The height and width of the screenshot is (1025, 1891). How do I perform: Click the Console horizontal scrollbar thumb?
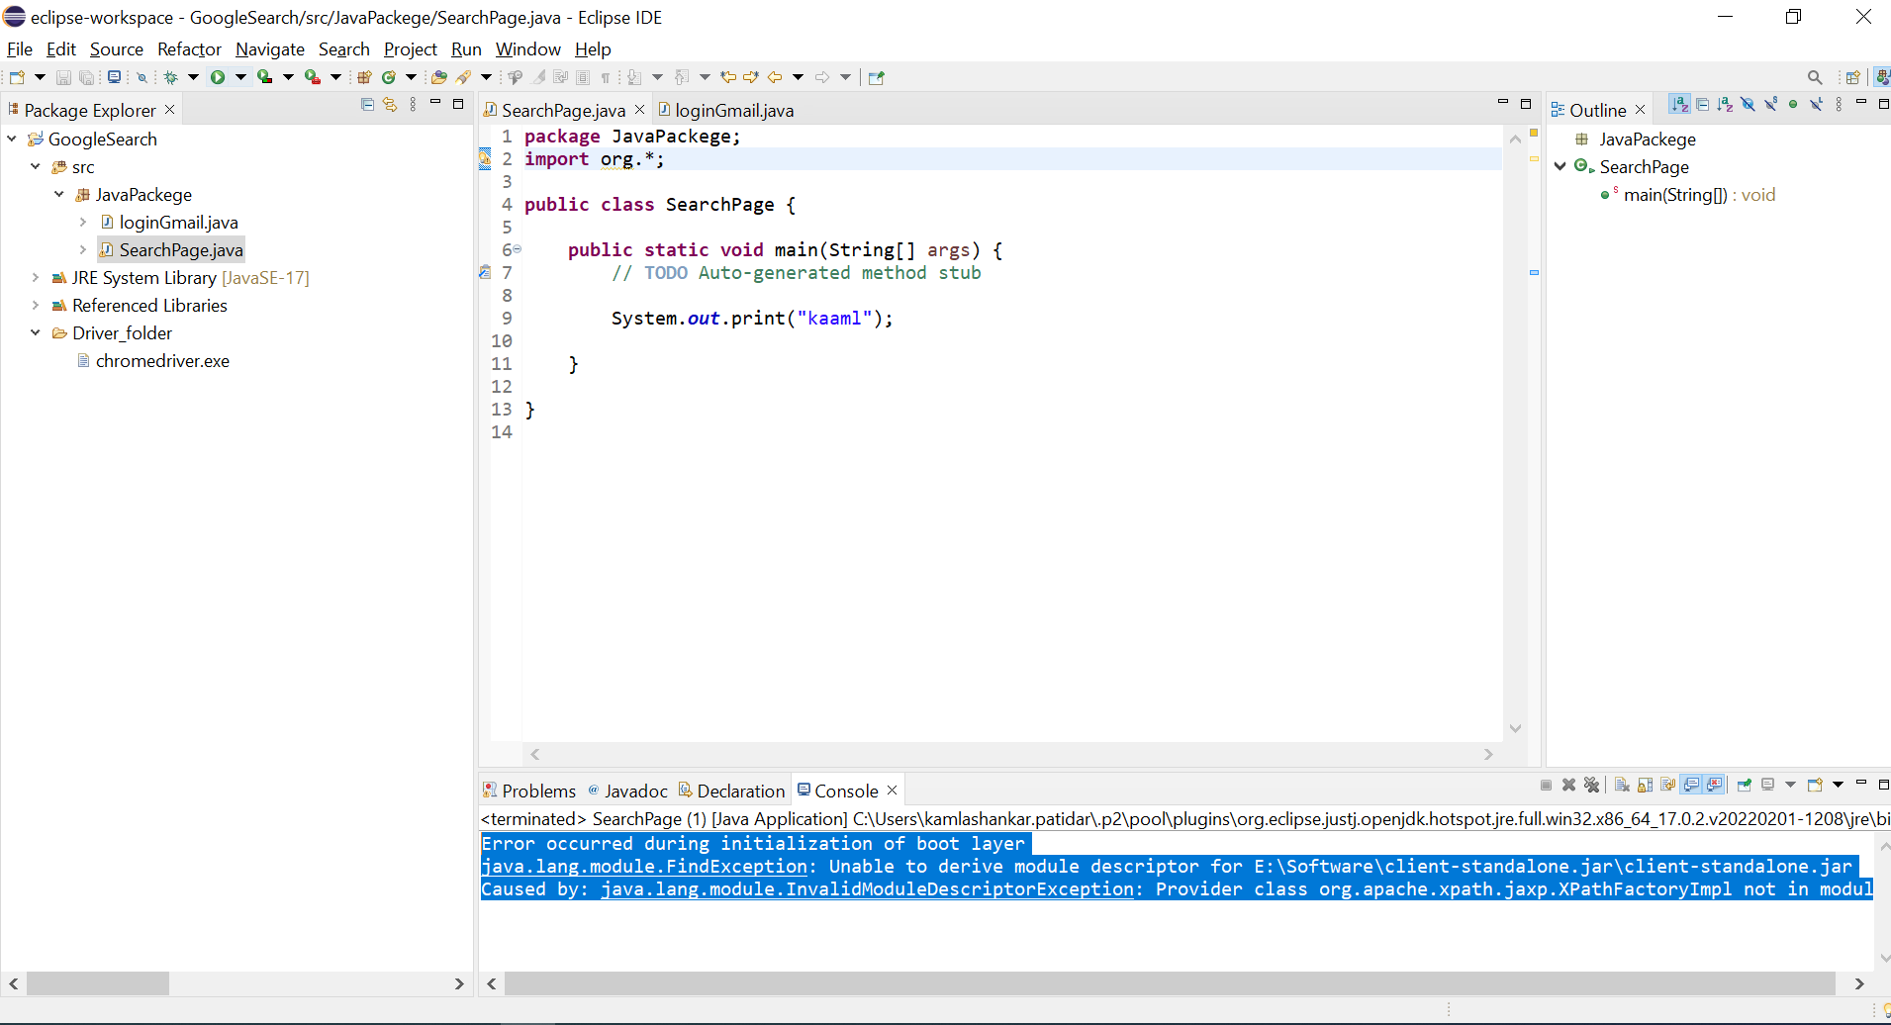(1170, 983)
